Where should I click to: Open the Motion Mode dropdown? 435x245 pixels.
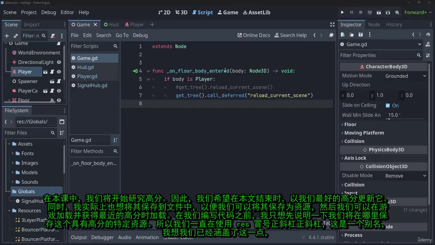[x=405, y=76]
